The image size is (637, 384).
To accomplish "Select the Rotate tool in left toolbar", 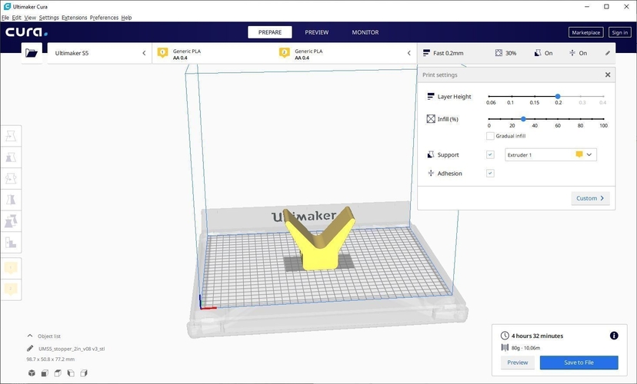I will point(11,178).
